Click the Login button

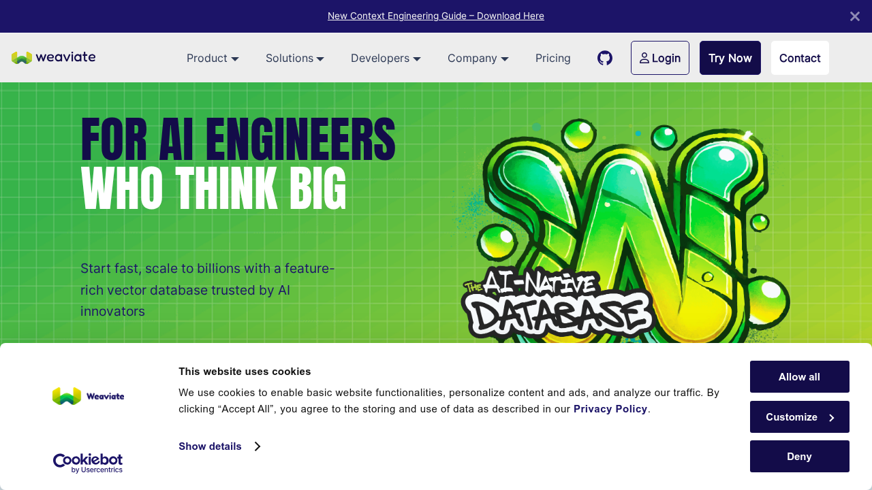click(659, 58)
